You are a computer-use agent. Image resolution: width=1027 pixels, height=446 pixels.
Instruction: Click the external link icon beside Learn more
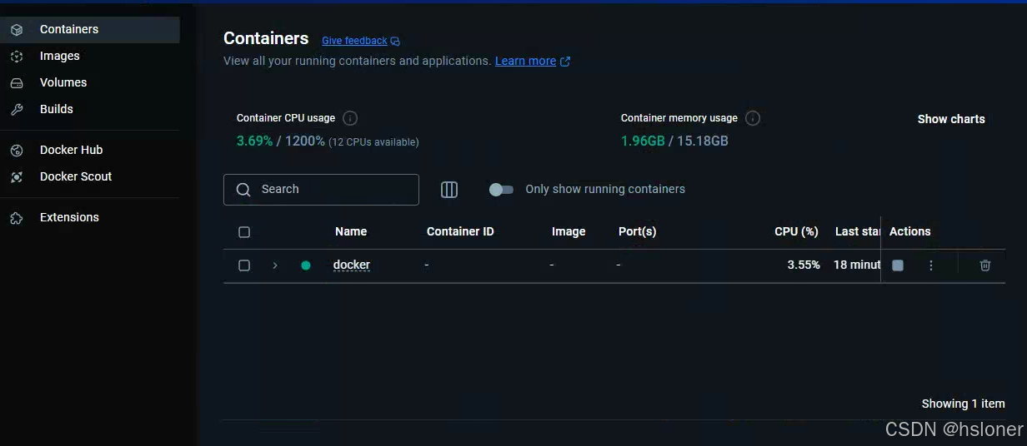coord(565,62)
